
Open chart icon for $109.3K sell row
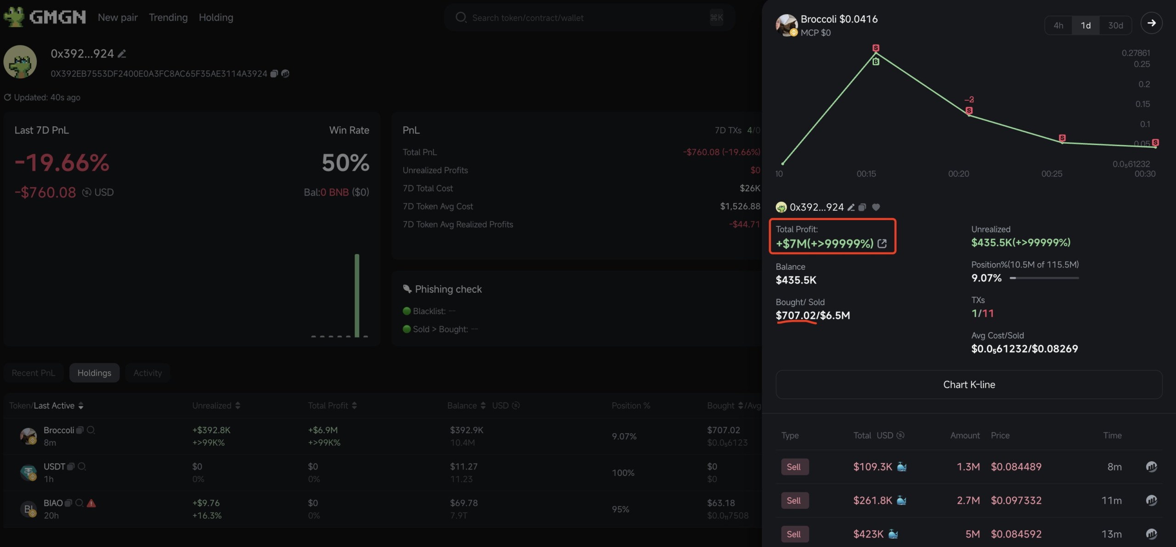pyautogui.click(x=1151, y=467)
